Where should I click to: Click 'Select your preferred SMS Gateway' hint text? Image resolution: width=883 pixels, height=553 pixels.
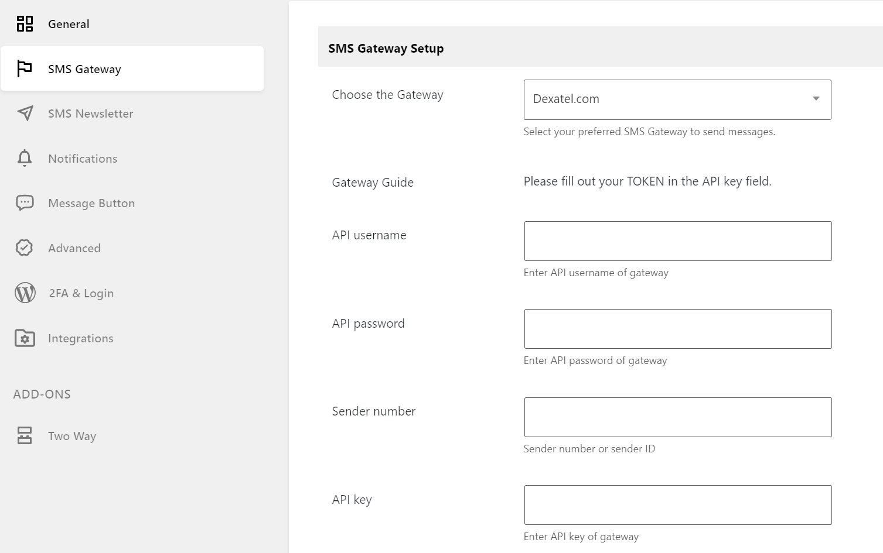(649, 132)
